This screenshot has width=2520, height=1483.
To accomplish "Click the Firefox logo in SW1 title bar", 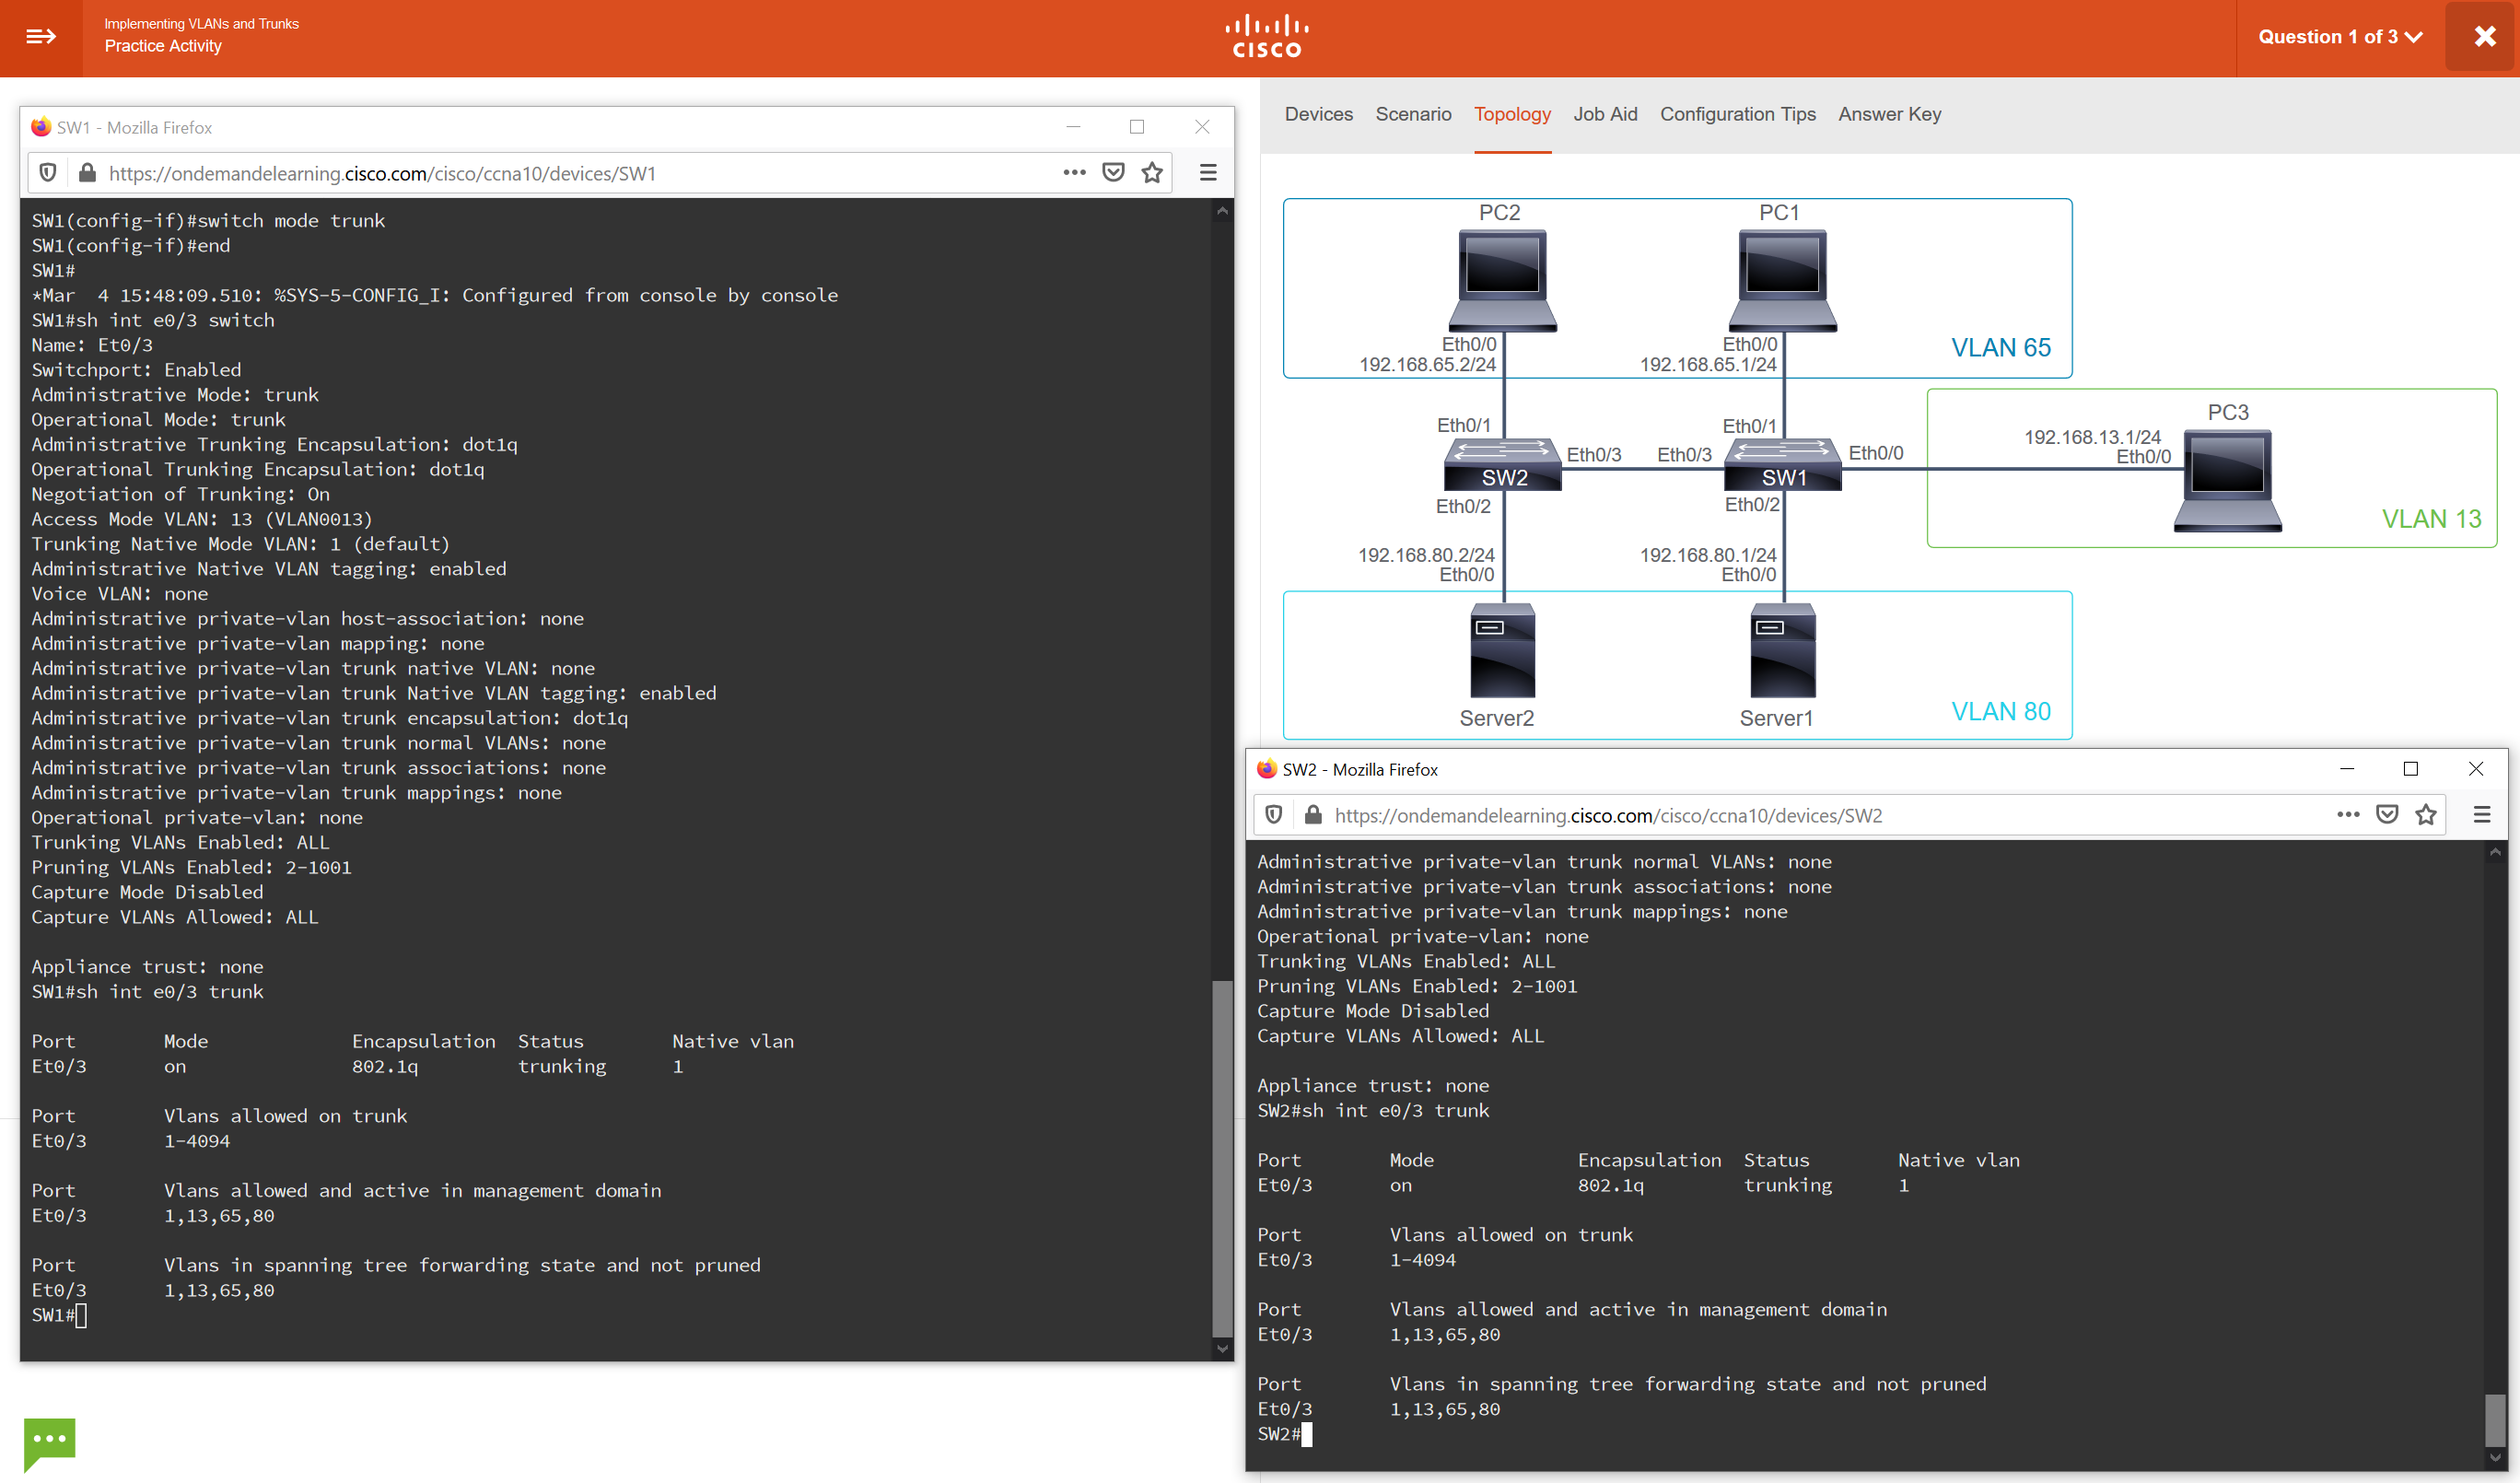I will point(41,127).
